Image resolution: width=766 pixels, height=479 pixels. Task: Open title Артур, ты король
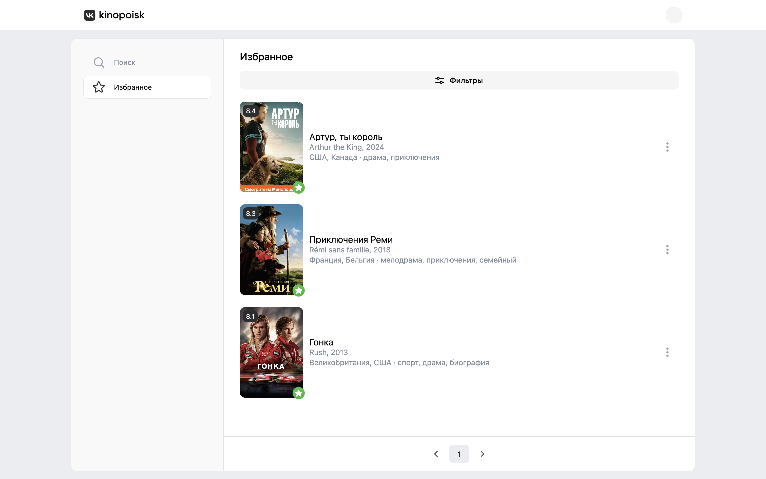pos(346,137)
